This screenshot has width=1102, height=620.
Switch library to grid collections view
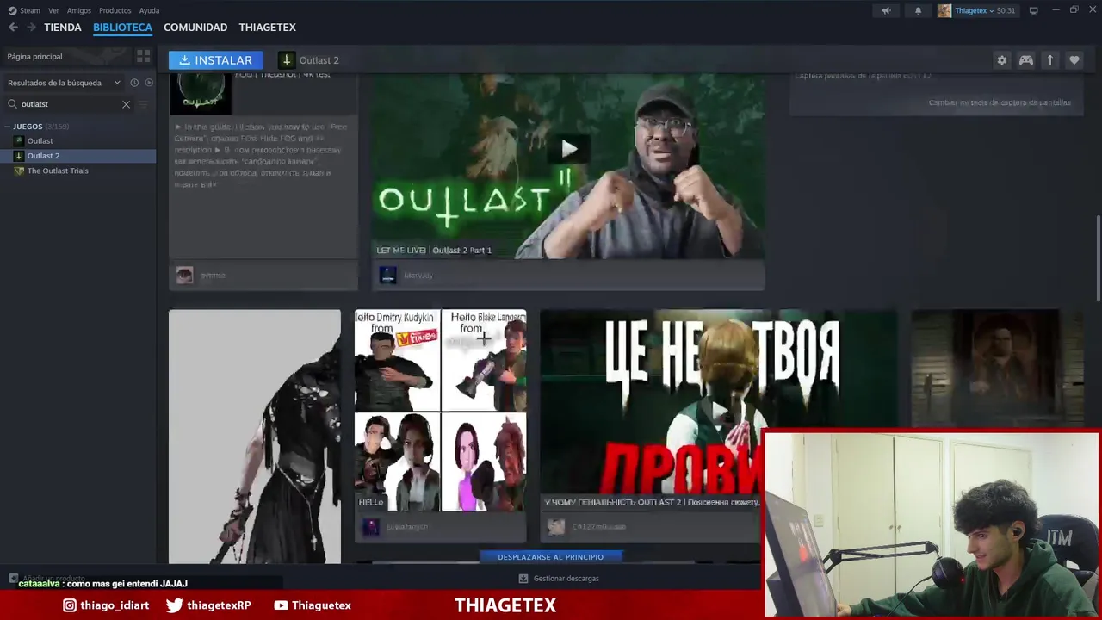(143, 56)
